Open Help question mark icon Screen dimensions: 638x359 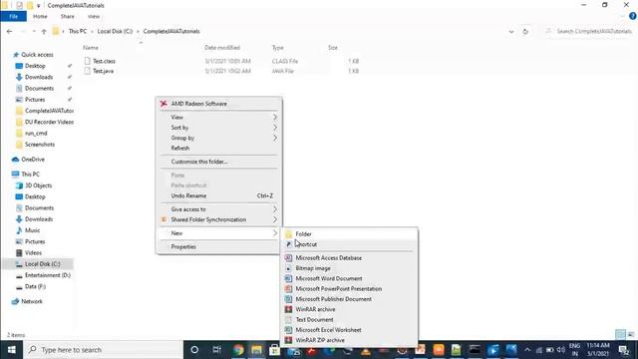[x=633, y=16]
